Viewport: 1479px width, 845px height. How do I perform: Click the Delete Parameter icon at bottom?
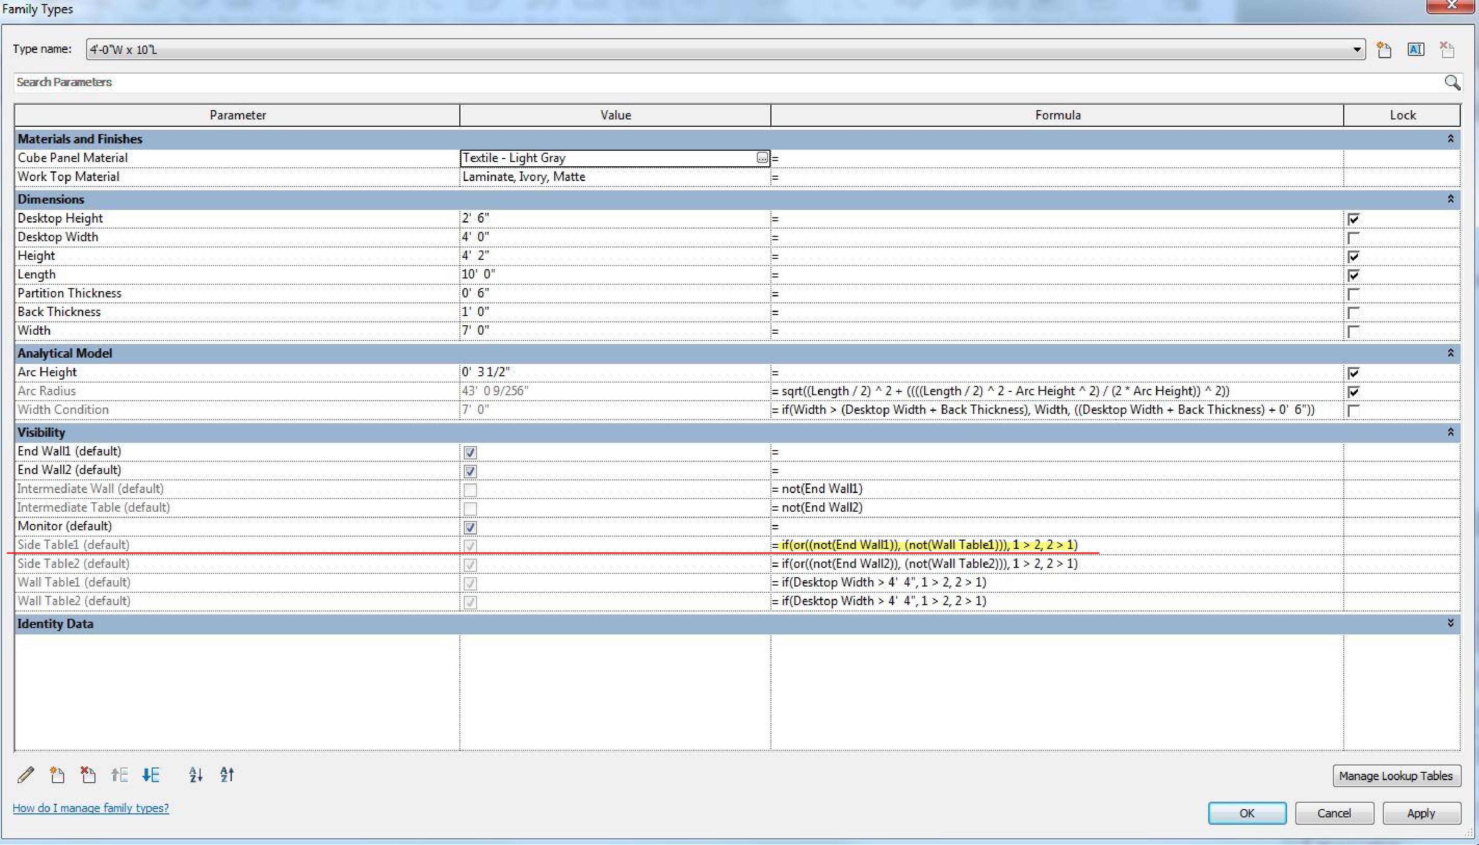(x=88, y=775)
